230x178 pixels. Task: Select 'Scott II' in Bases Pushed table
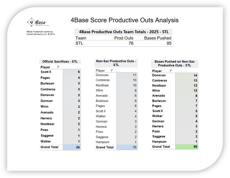click(158, 111)
